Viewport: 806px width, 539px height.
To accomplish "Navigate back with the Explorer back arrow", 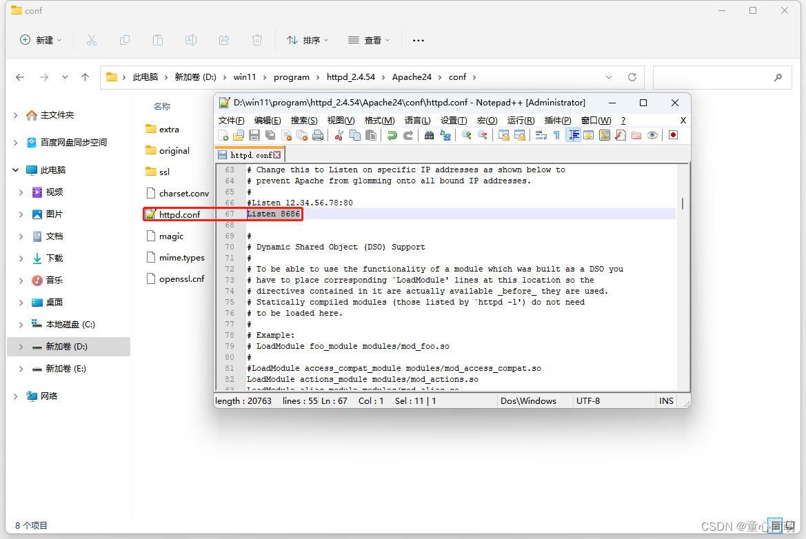I will (20, 77).
